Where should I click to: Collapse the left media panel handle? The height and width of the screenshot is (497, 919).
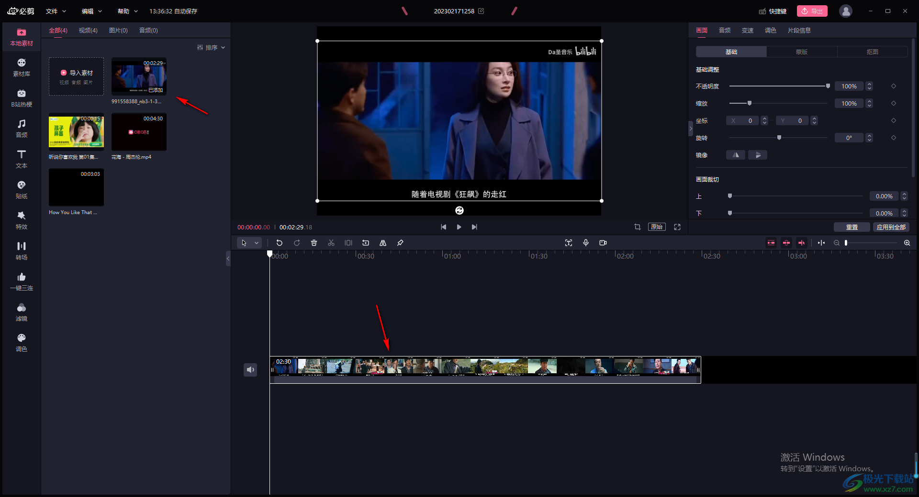point(228,259)
